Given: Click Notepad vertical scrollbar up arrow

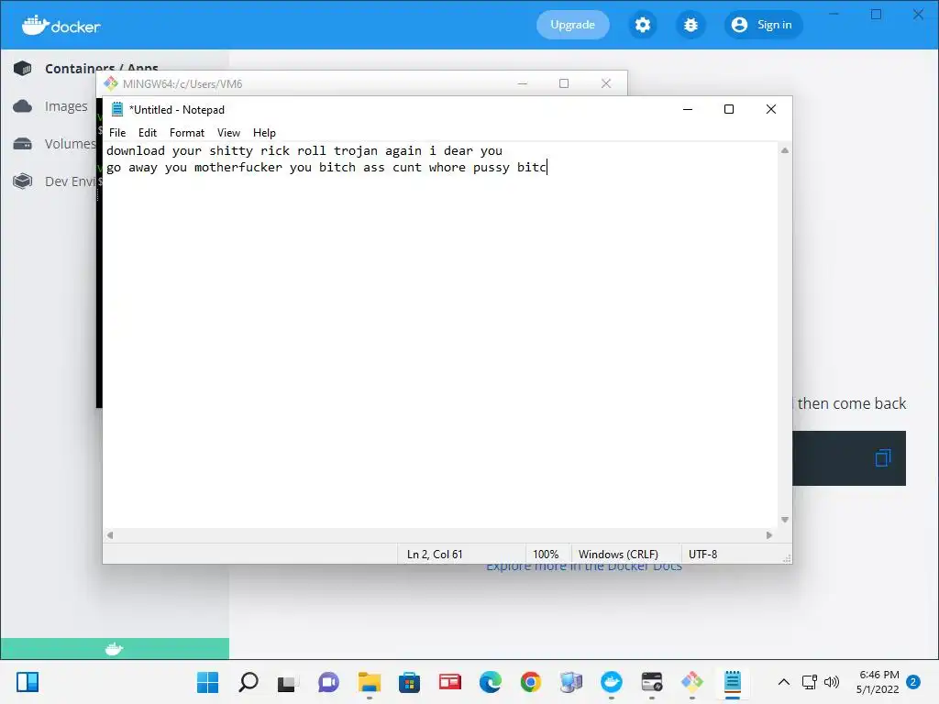Looking at the screenshot, I should click(x=785, y=150).
